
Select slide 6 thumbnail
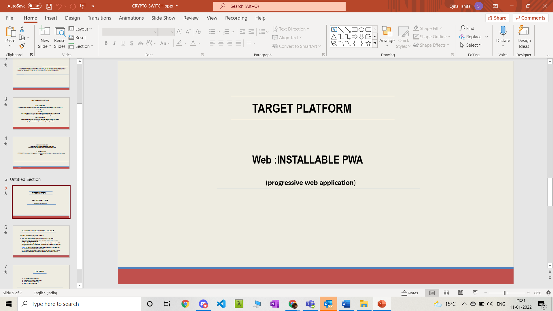41,241
